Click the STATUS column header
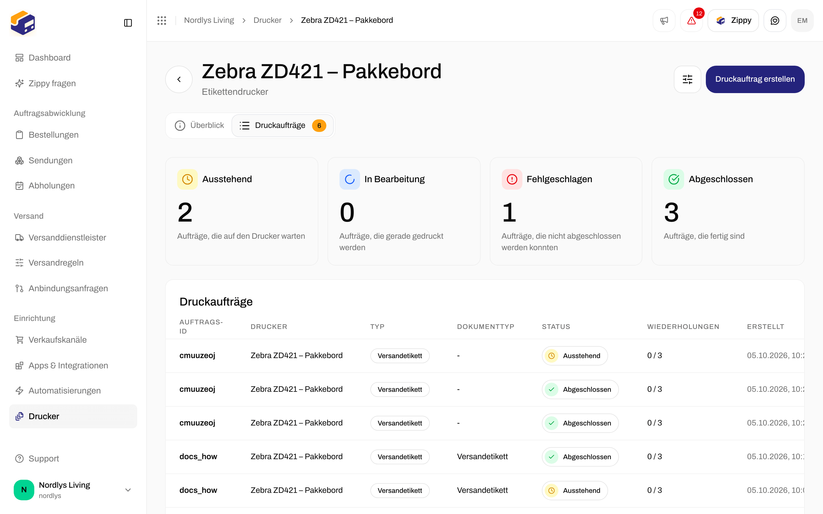The height and width of the screenshot is (514, 823). pos(556,327)
